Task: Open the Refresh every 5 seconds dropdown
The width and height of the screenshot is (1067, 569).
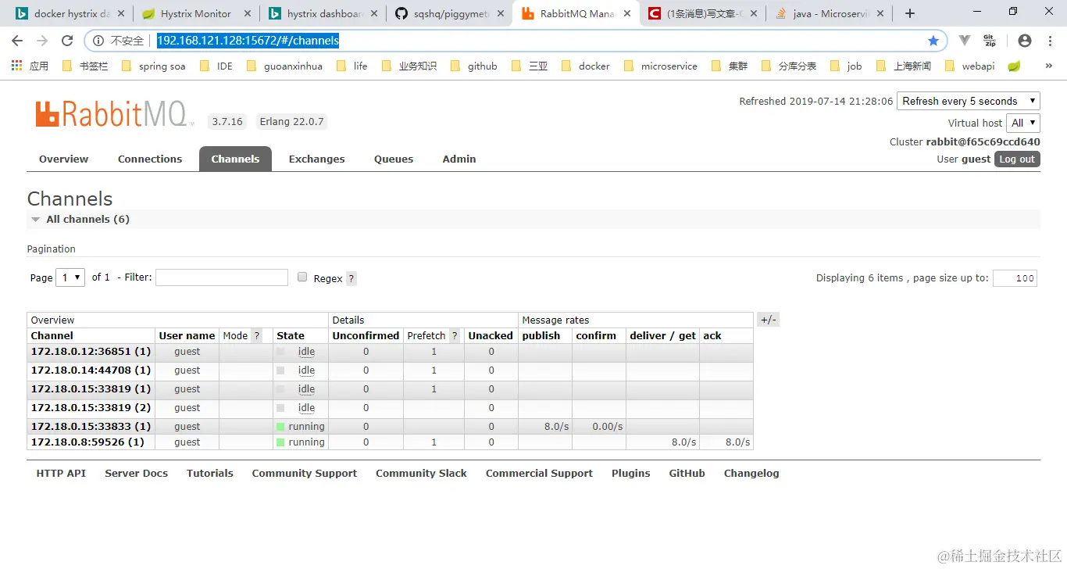Action: (x=969, y=101)
